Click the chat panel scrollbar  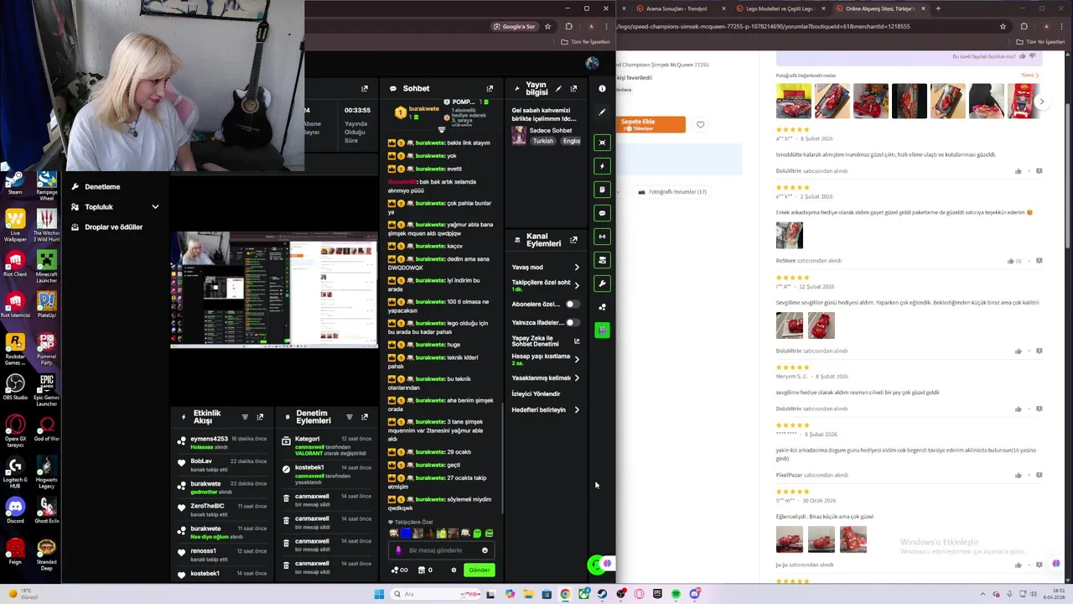(502, 457)
